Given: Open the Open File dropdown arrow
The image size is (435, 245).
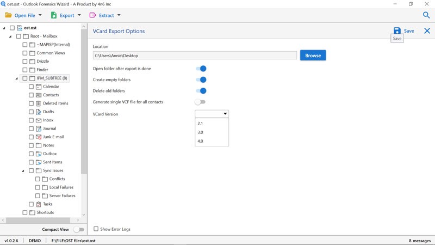Looking at the screenshot, I should point(40,15).
